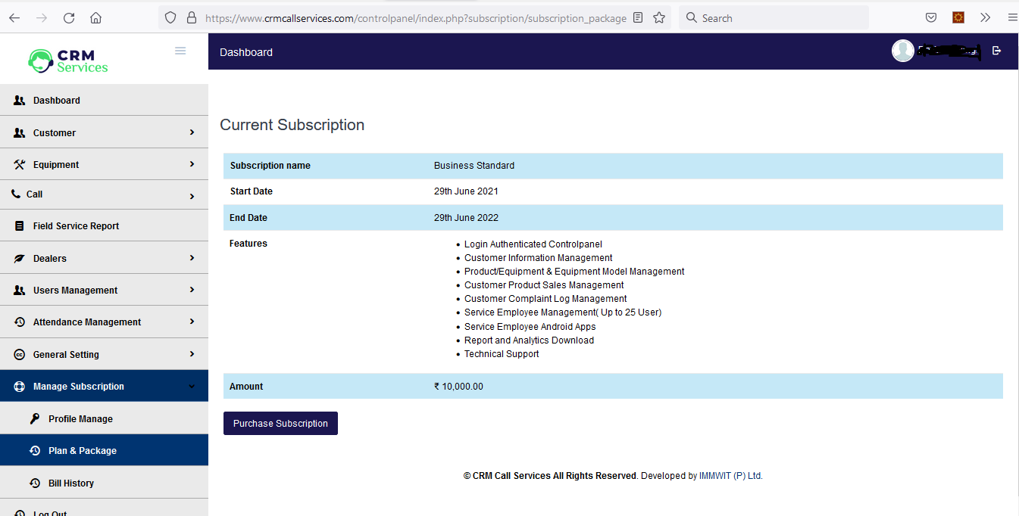
Task: Click the 29th June 2021 start date
Action: point(466,191)
